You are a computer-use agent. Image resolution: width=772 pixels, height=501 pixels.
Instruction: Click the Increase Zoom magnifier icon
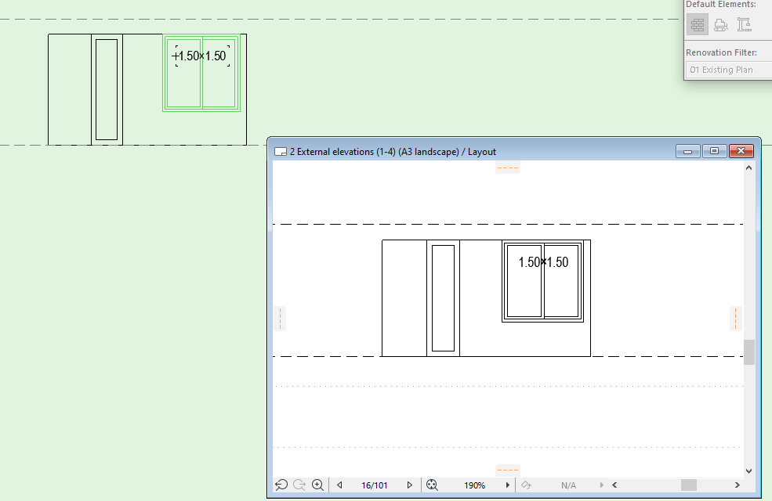coord(317,485)
